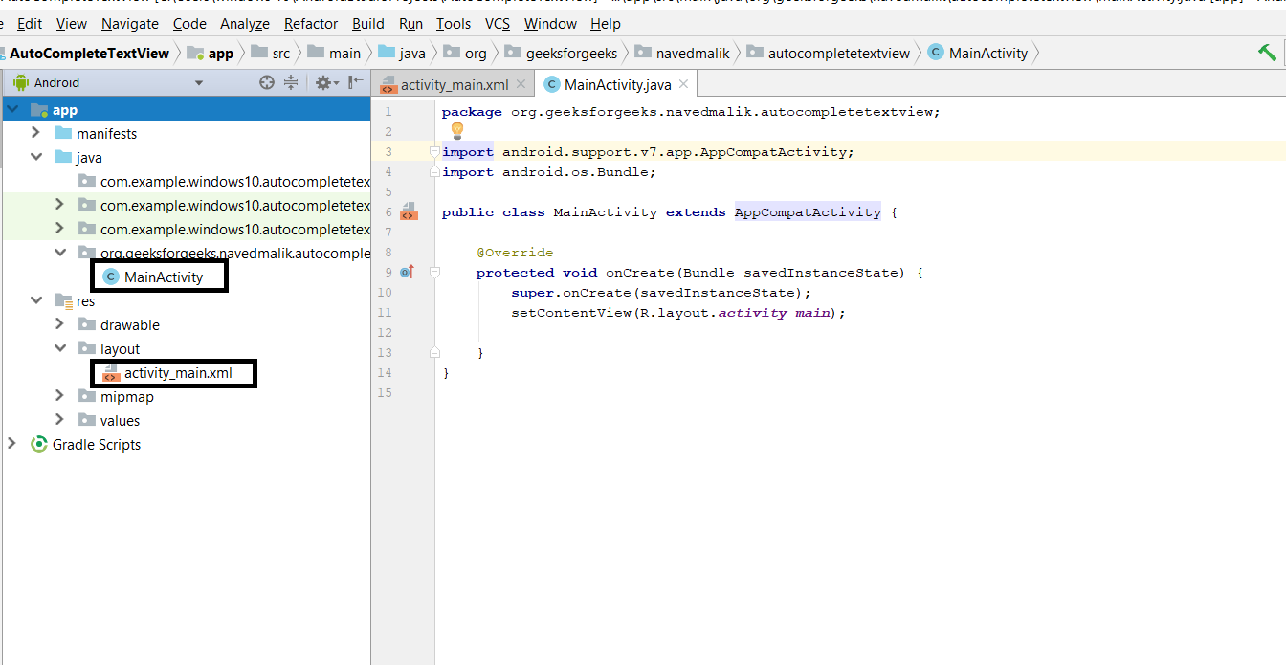Click the autocompletetextview breadcrumb item
This screenshot has height=665, width=1286.
pyautogui.click(x=829, y=53)
